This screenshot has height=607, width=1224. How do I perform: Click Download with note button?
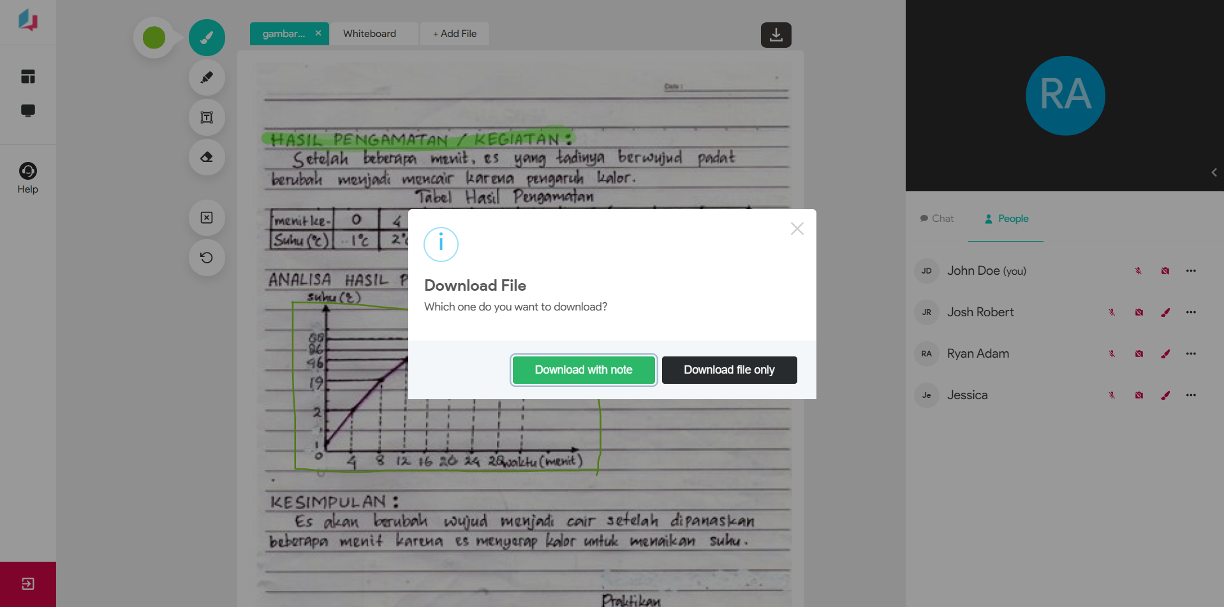(x=584, y=370)
